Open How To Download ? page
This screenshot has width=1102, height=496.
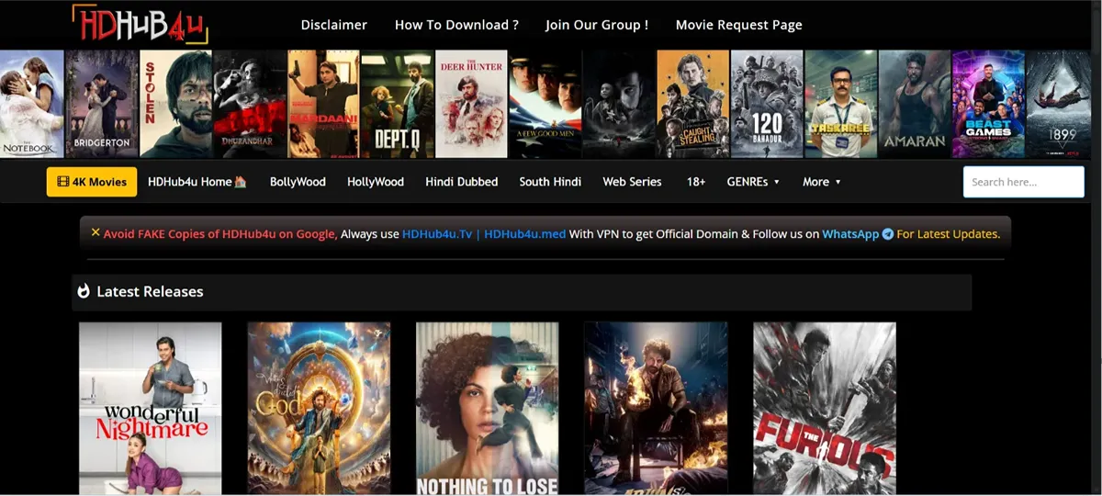click(x=456, y=25)
